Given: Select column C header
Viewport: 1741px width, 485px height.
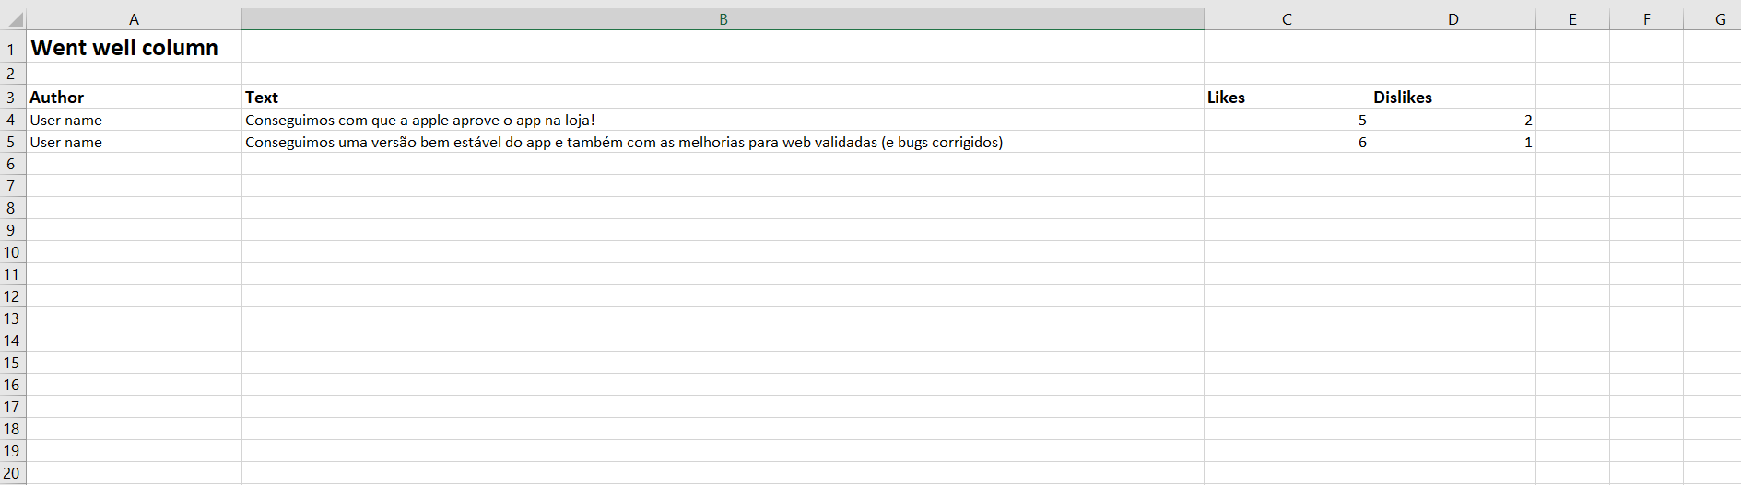Looking at the screenshot, I should click(x=1287, y=19).
